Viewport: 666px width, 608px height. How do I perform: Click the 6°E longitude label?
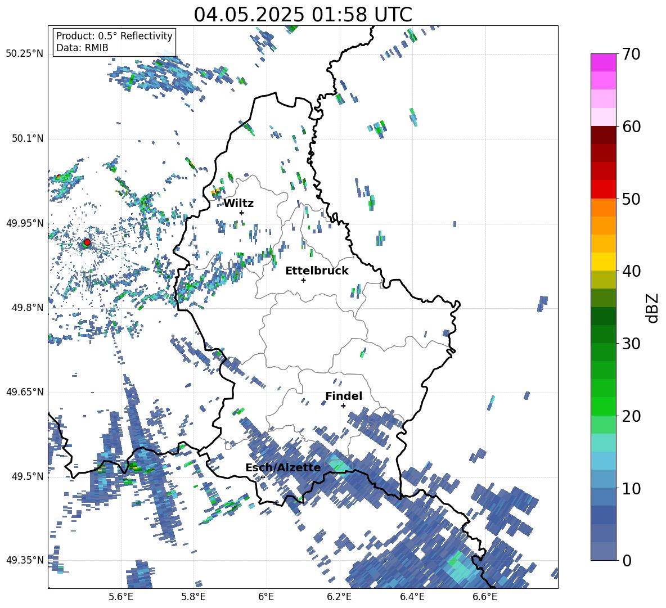[266, 597]
